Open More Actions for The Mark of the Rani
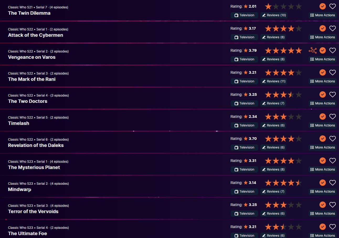The width and height of the screenshot is (339, 238). [x=322, y=81]
